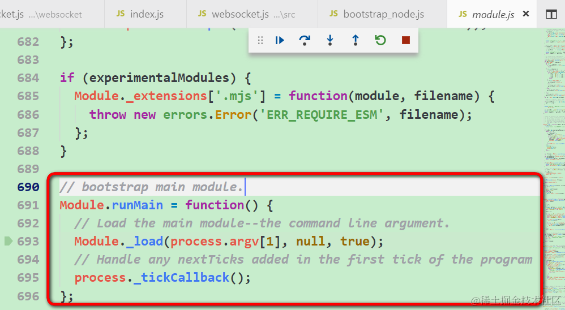The height and width of the screenshot is (310, 565).
Task: Switch to the index.js tab
Action: [145, 14]
